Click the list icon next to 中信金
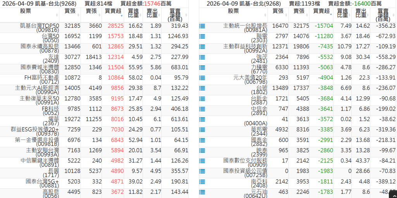Screen dimensions: 397x198 pyautogui.click(x=202, y=109)
